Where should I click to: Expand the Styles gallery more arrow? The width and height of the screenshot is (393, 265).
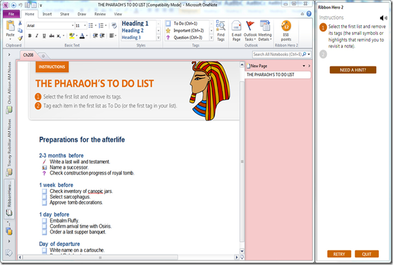158,38
